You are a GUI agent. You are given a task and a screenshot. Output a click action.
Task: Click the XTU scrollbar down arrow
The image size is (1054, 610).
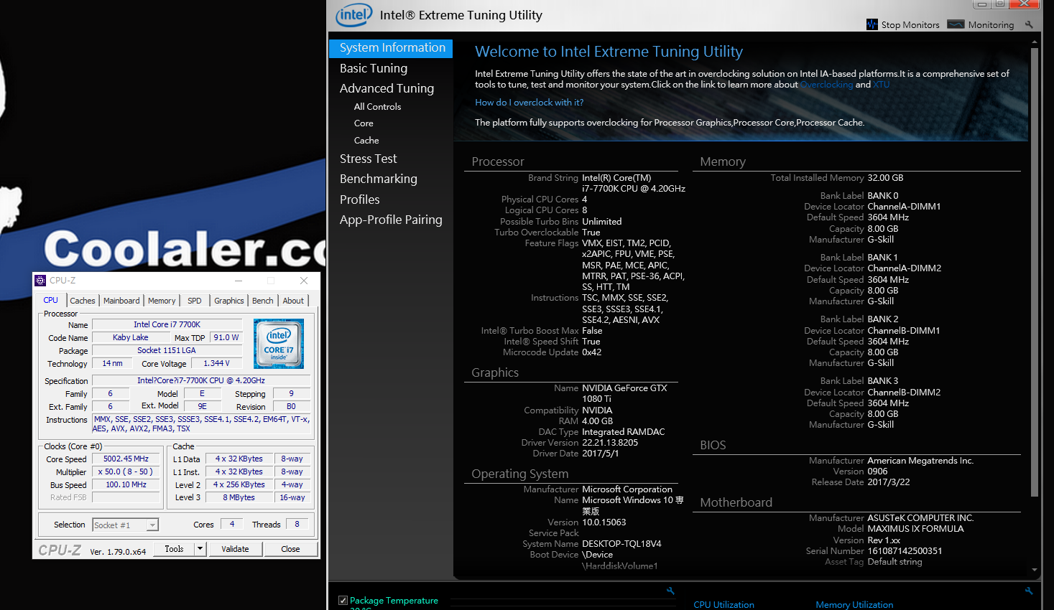coord(1035,570)
